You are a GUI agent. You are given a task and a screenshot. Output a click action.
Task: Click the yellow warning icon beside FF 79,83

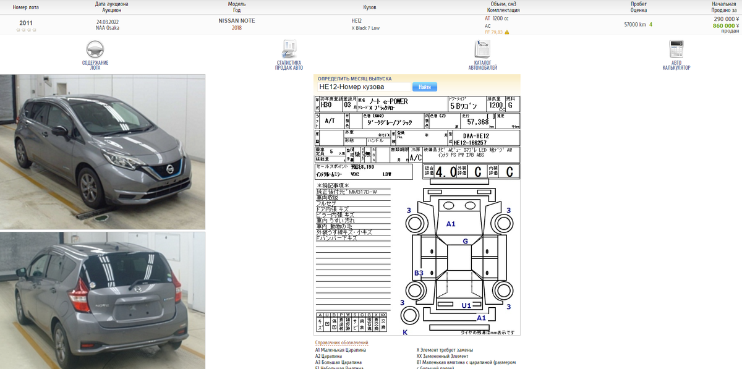(507, 32)
